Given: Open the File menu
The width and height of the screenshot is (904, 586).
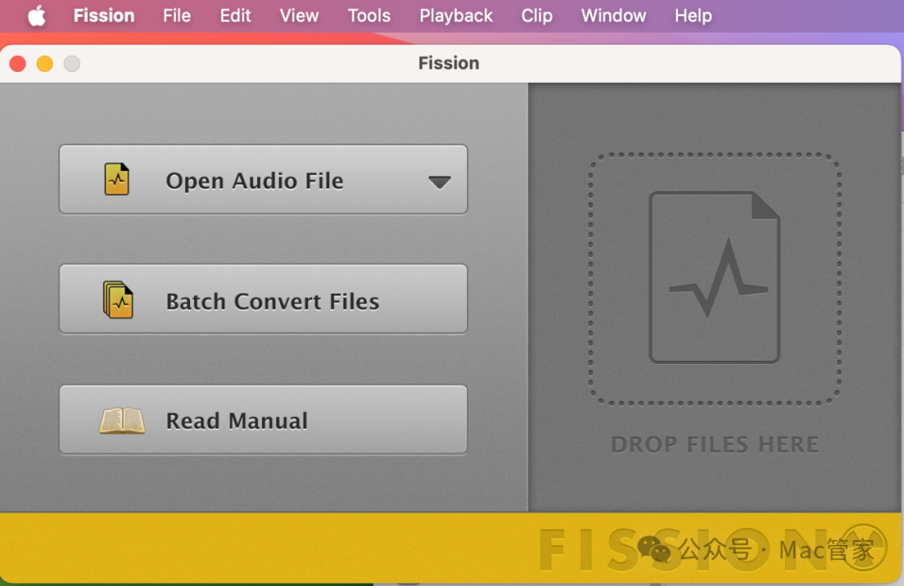Looking at the screenshot, I should point(177,16).
